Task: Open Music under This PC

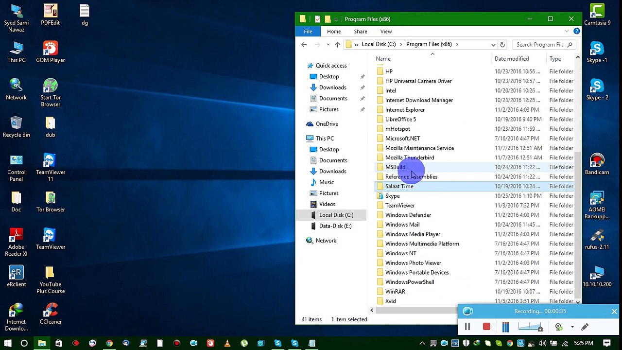Action: click(326, 182)
